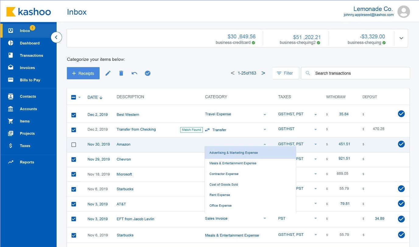Click the delete trash icon
Viewport: 419px width, 247px height.
click(x=121, y=73)
